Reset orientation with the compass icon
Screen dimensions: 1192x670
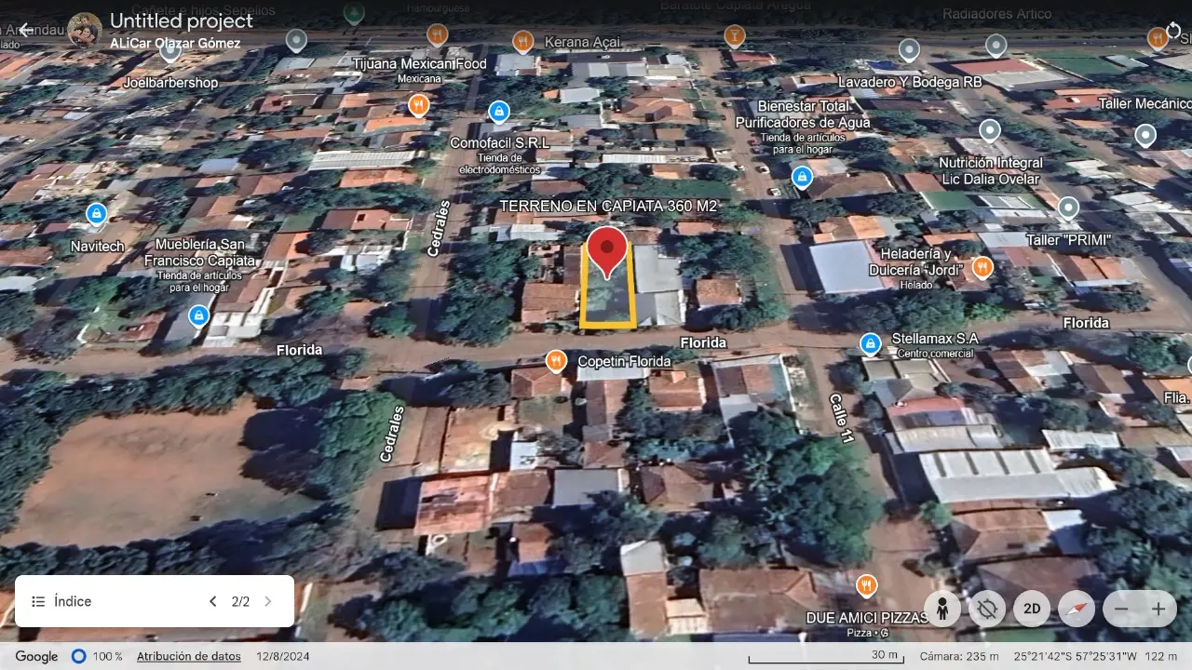(1077, 610)
